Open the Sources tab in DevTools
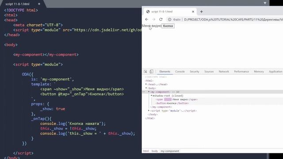Image resolution: width=283 pixels, height=159 pixels. pyautogui.click(x=209, y=72)
